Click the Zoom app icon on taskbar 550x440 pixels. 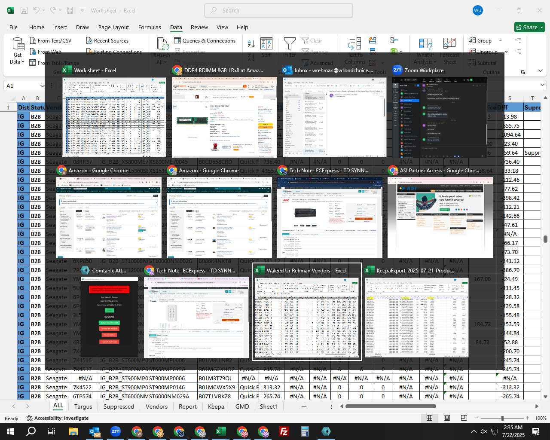tap(116, 431)
